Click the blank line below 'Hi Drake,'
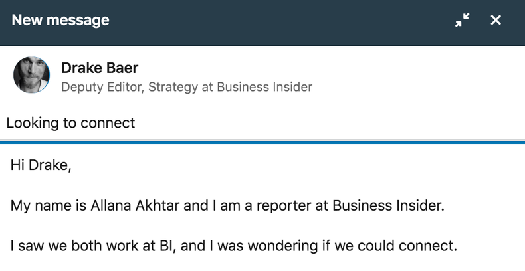 click(x=199, y=186)
